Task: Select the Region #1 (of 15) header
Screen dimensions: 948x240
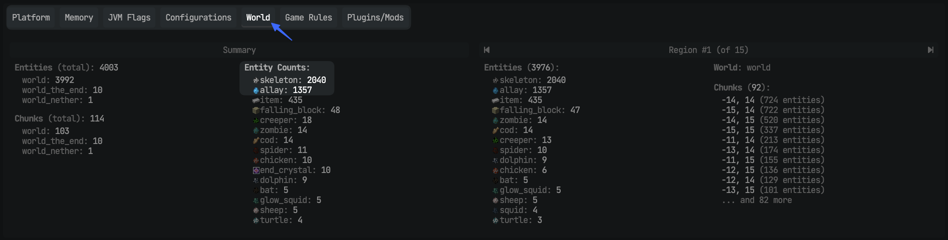Action: (x=708, y=50)
